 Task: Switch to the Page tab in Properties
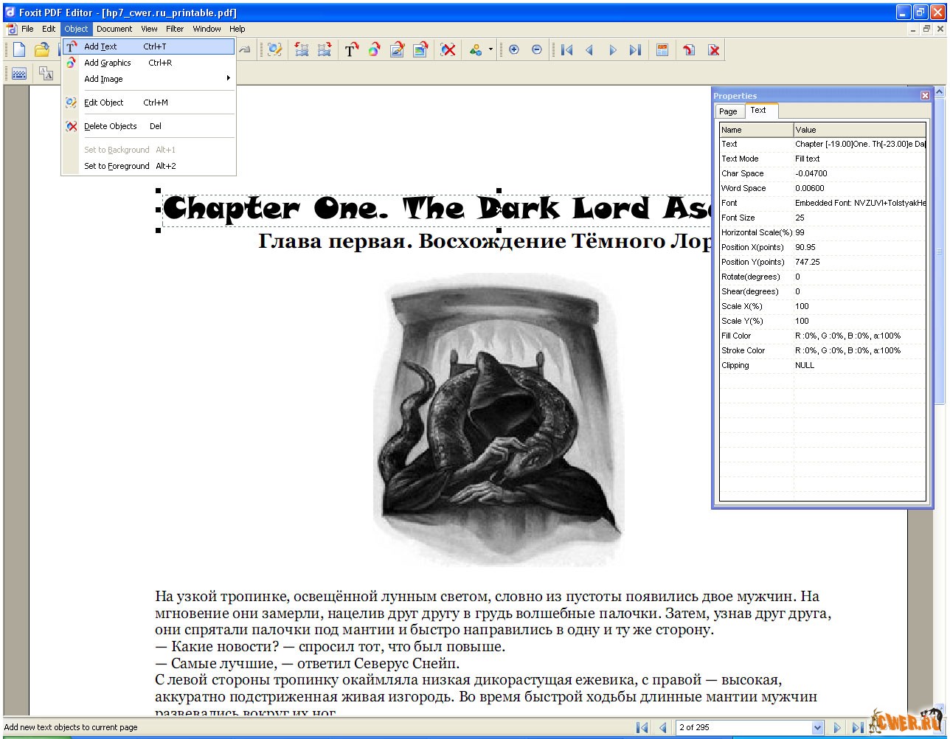(x=728, y=111)
